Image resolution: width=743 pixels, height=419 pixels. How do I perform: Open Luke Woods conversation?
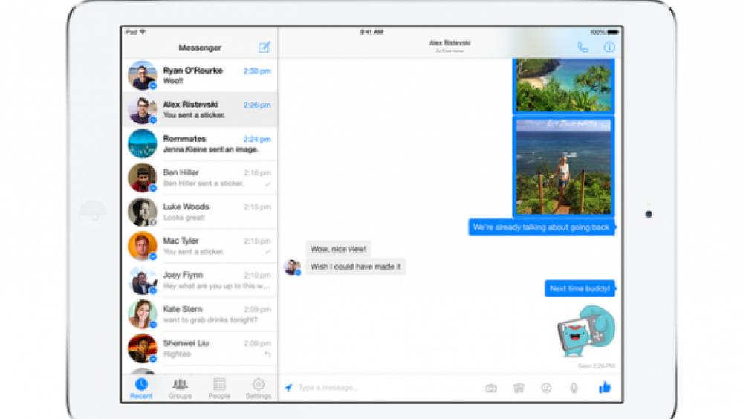coord(199,212)
